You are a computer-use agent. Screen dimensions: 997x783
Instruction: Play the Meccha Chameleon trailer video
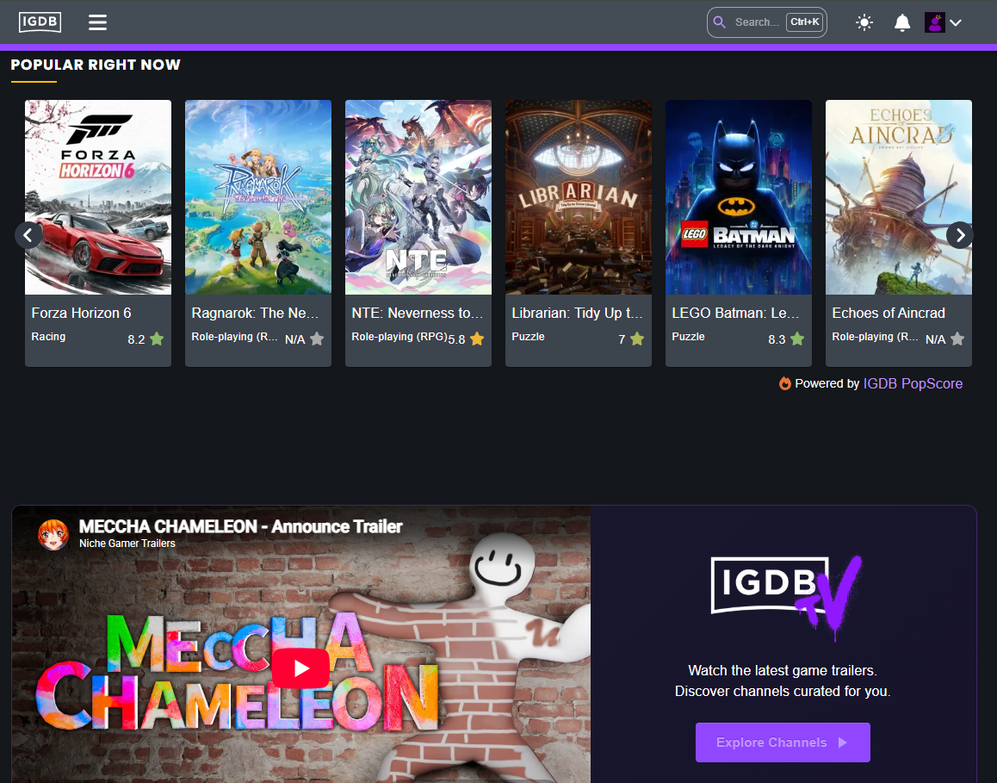300,668
